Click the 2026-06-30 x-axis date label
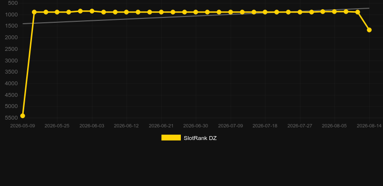 (196, 126)
